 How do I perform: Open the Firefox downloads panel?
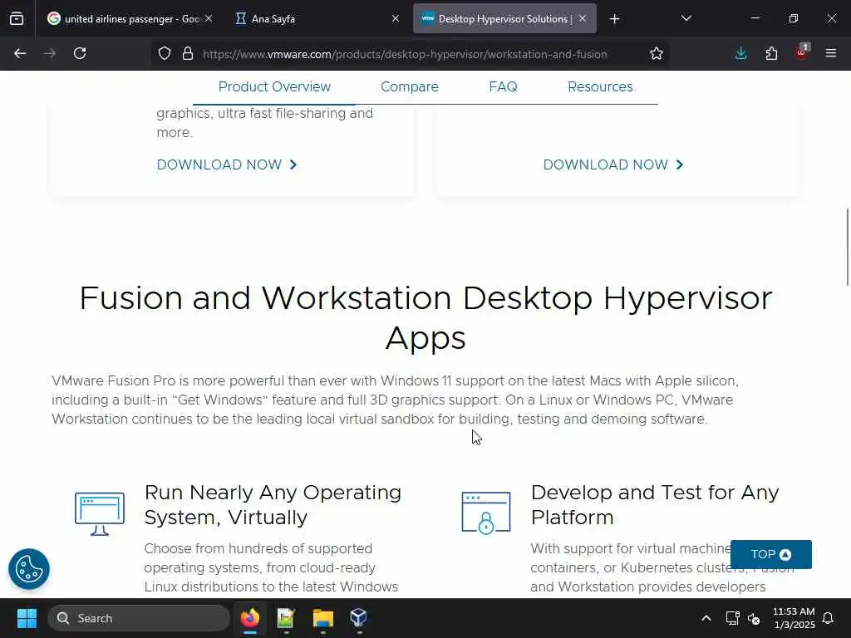click(740, 53)
